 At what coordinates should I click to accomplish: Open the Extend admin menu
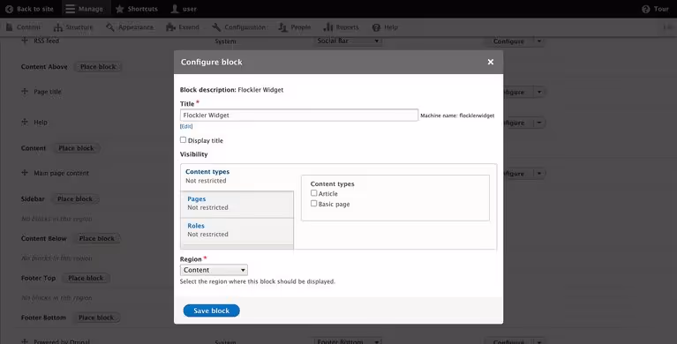tap(183, 27)
